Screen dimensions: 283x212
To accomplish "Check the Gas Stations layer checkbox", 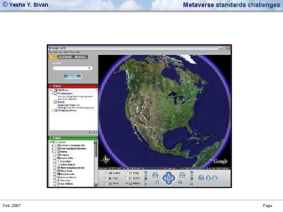I will point(55,184).
